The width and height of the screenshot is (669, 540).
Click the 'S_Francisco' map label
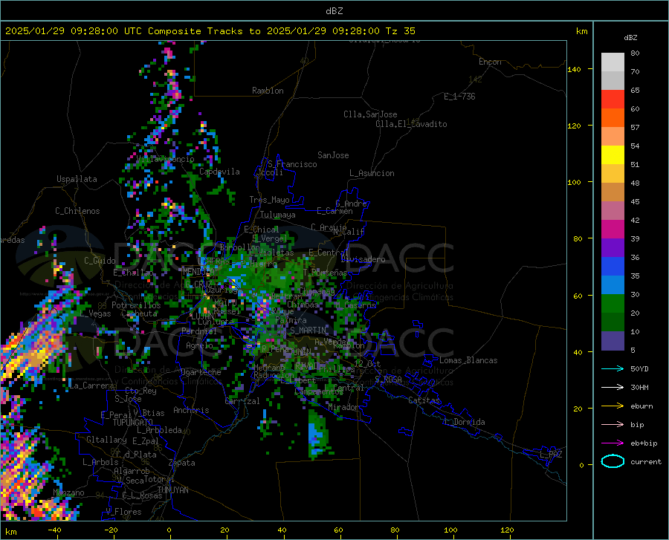point(292,164)
